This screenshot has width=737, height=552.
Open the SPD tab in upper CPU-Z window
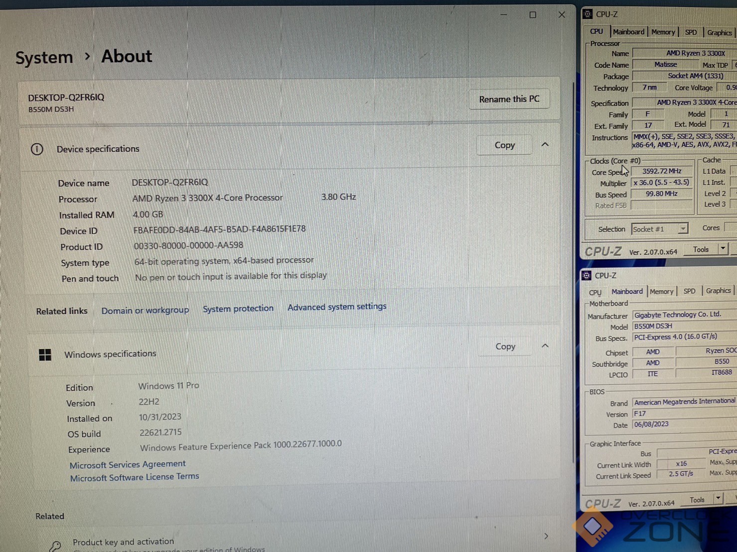691,32
